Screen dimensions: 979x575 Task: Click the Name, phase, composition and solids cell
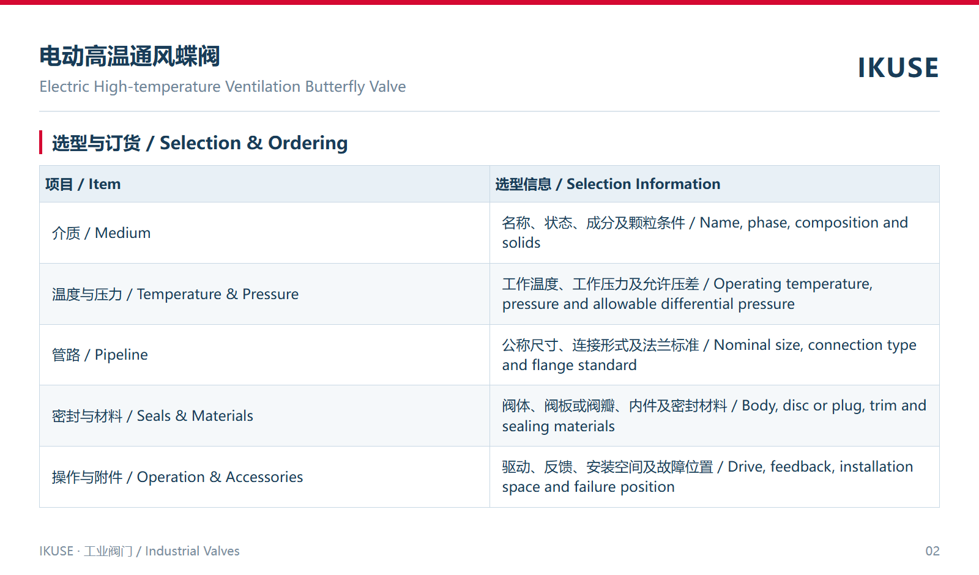coord(715,233)
